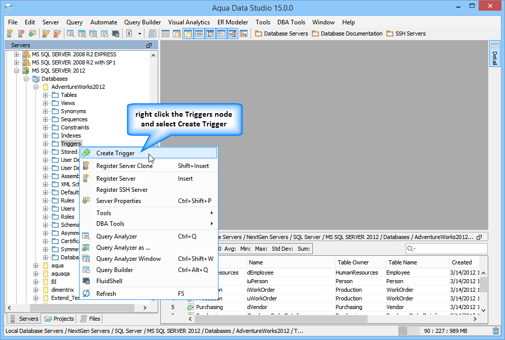The height and width of the screenshot is (340, 505).
Task: Switch to the Files tab
Action: click(x=90, y=319)
